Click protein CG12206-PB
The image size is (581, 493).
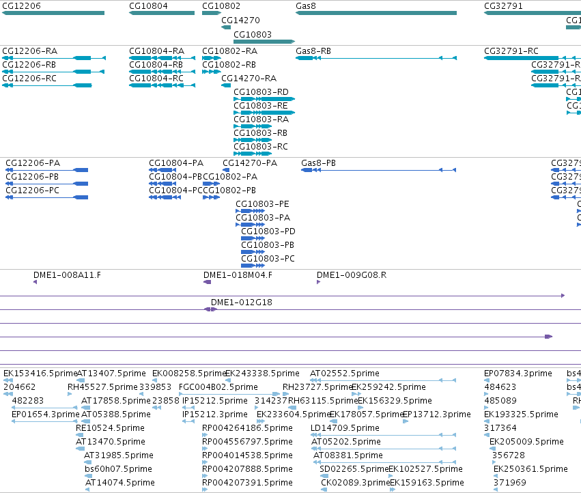tap(46, 184)
